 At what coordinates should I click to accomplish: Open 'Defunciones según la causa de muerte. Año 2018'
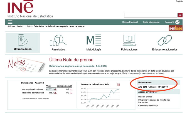click(78, 66)
